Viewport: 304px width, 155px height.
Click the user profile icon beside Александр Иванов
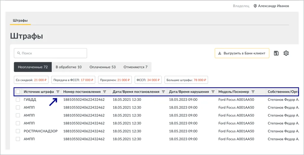click(x=255, y=6)
